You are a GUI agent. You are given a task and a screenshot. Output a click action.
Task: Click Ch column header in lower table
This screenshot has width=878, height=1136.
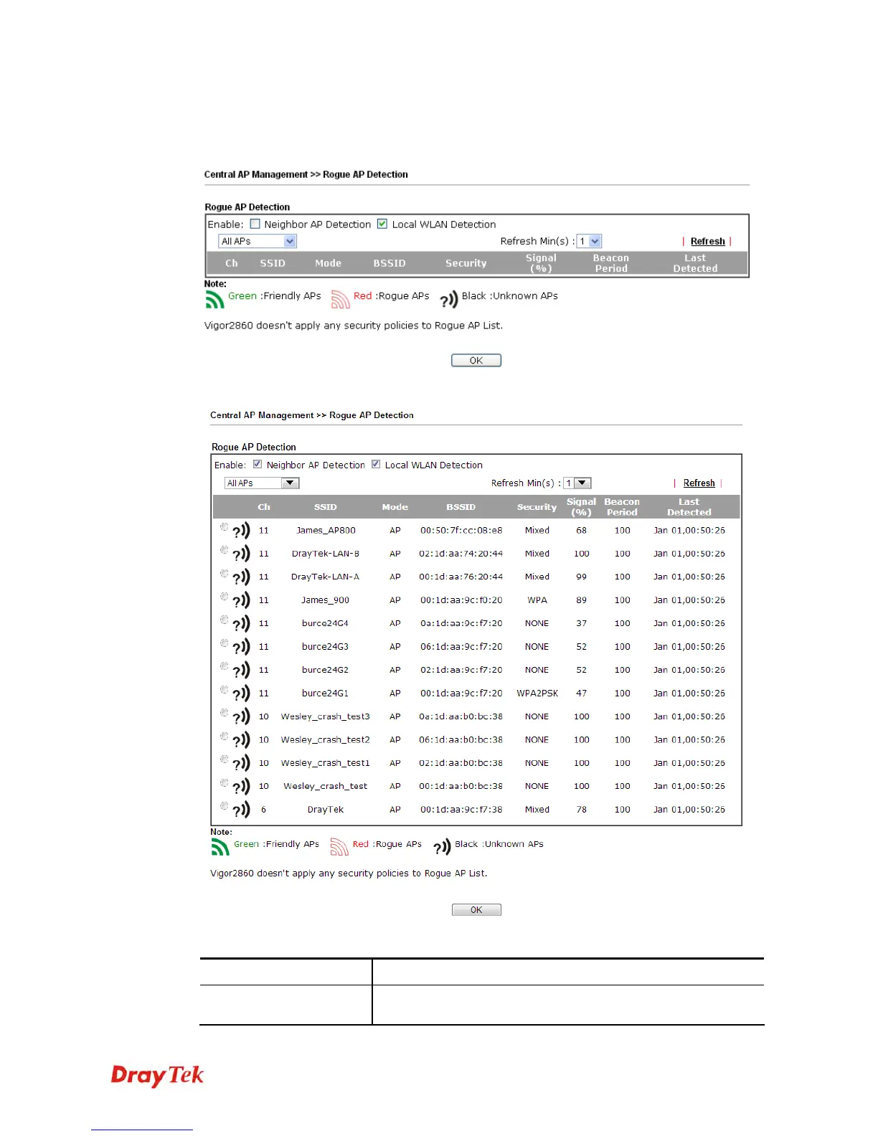coord(264,507)
